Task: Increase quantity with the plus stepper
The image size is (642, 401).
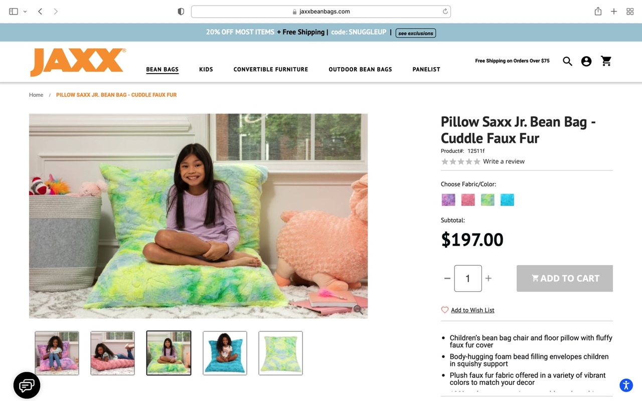Action: pyautogui.click(x=489, y=278)
